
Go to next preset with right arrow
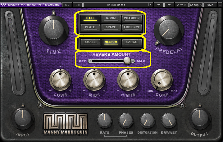pos(169,5)
